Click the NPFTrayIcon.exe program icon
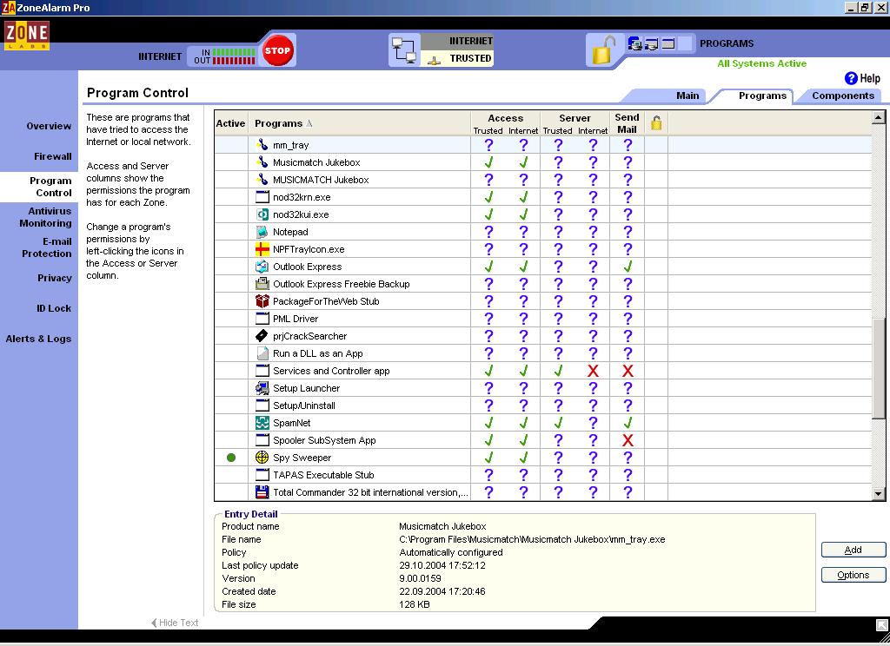Screen dimensions: 890x646 click(x=262, y=249)
